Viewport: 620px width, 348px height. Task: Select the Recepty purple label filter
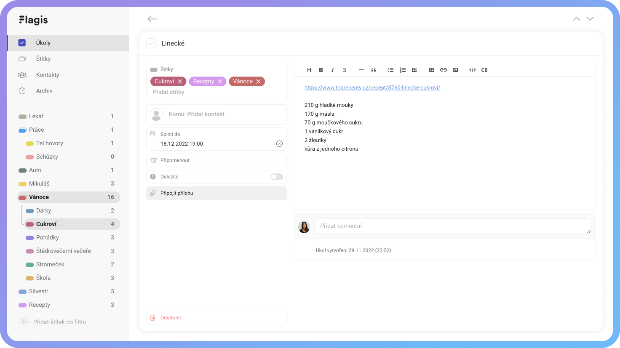coord(40,305)
